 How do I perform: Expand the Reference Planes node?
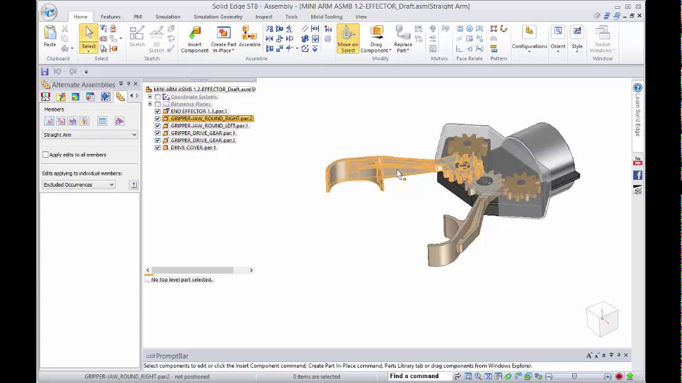(x=150, y=104)
